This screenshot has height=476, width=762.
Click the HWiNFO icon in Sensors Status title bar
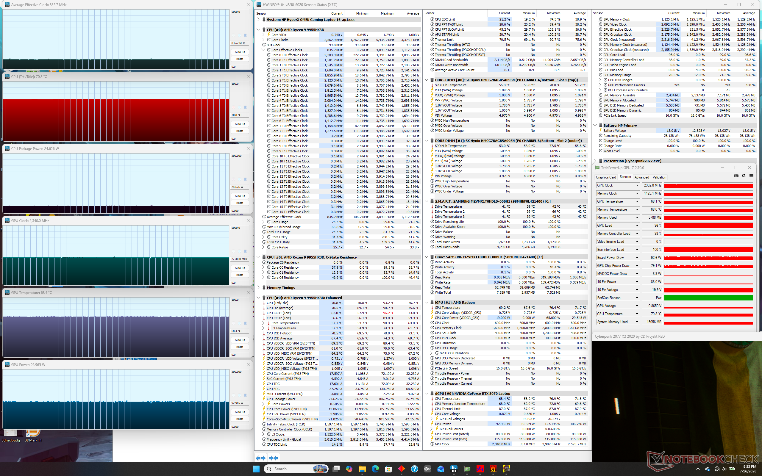coord(259,4)
